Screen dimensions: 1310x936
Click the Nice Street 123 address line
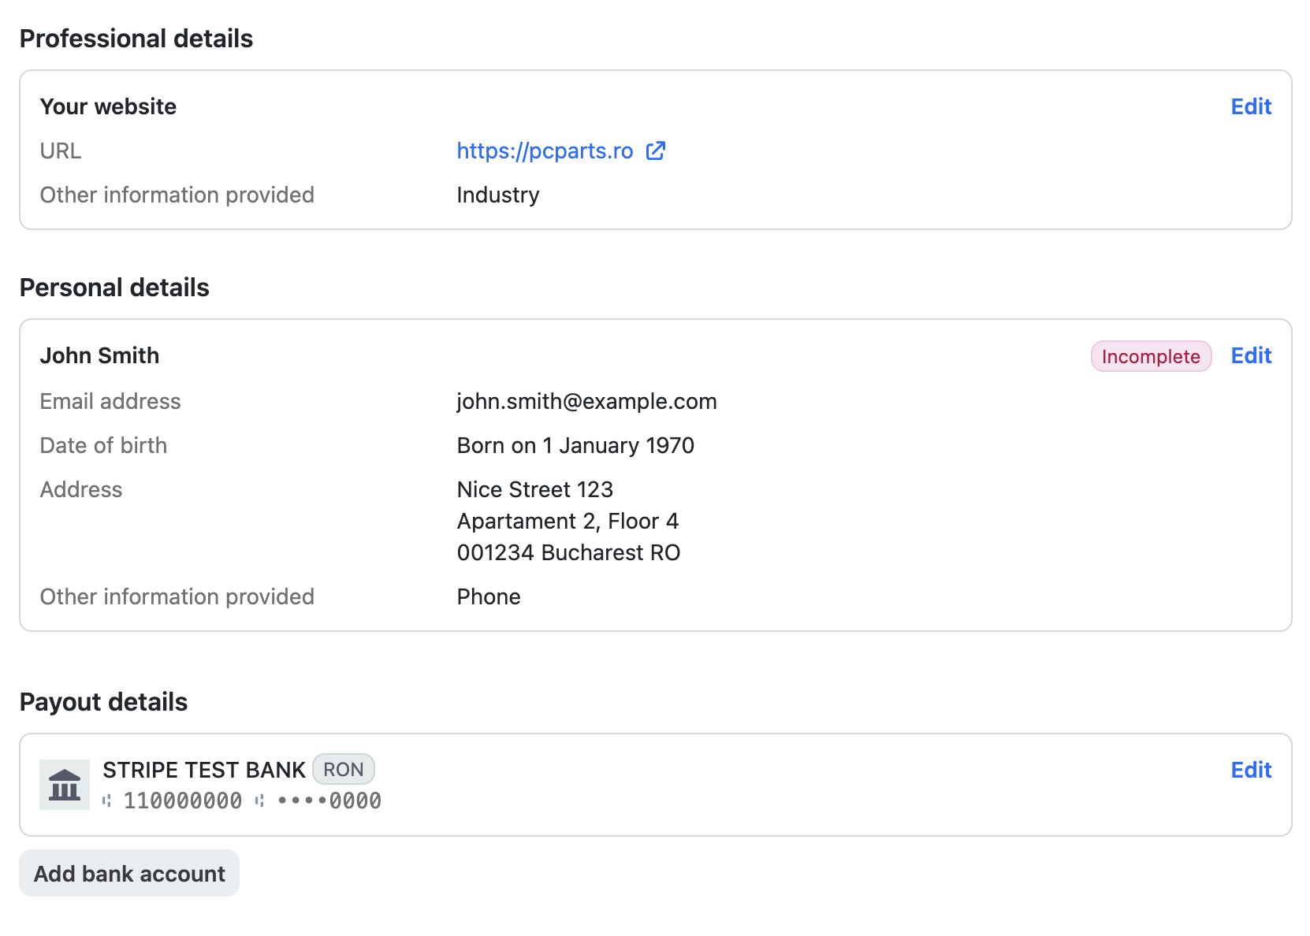pyautogui.click(x=534, y=489)
